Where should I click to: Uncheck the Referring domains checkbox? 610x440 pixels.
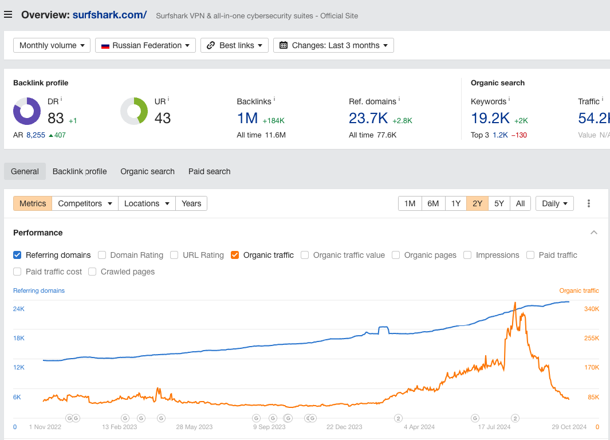17,255
